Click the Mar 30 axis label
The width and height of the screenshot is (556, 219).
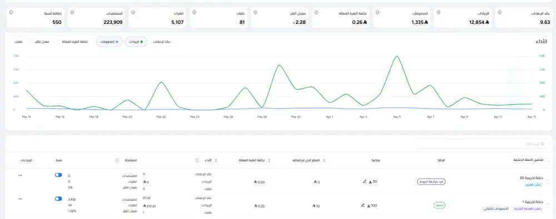click(296, 116)
